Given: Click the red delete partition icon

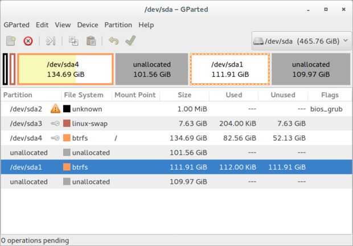Looking at the screenshot, I should (28, 40).
